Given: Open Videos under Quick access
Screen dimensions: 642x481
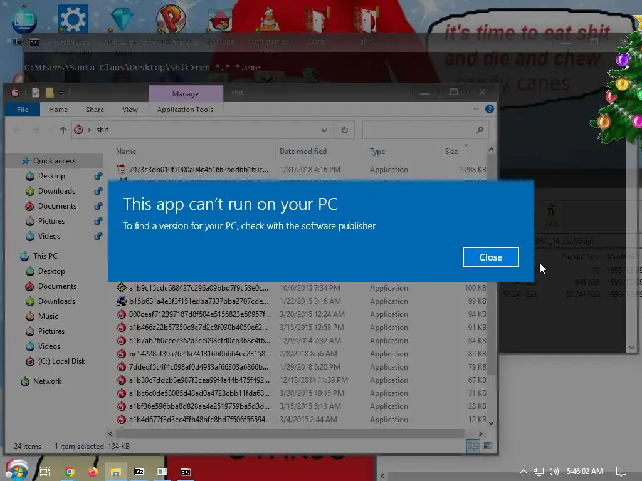Looking at the screenshot, I should (x=49, y=236).
